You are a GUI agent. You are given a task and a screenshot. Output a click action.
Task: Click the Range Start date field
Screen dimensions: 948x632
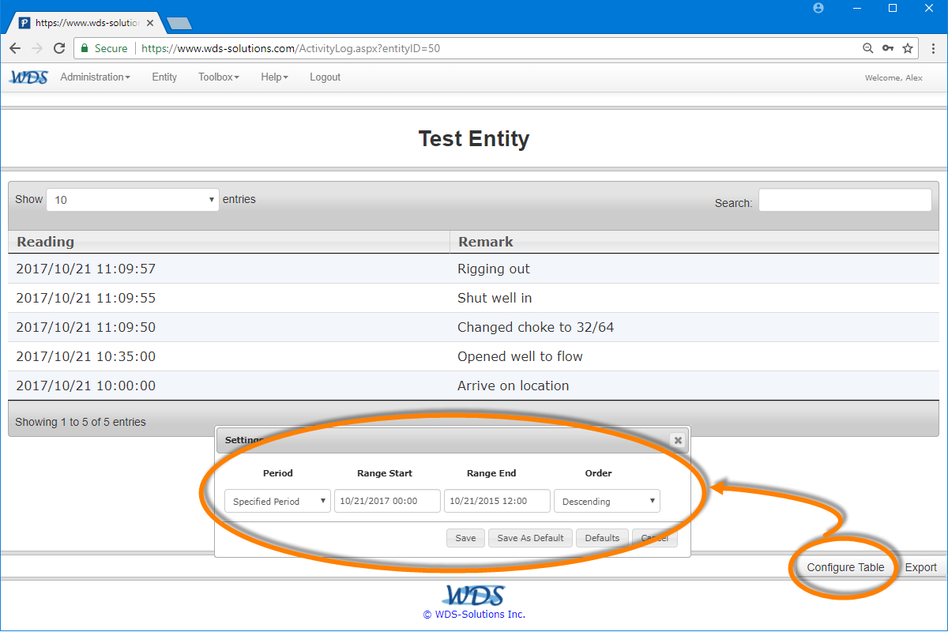tap(387, 502)
